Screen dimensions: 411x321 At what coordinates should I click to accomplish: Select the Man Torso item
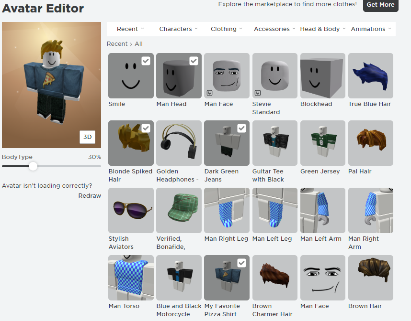pos(131,278)
